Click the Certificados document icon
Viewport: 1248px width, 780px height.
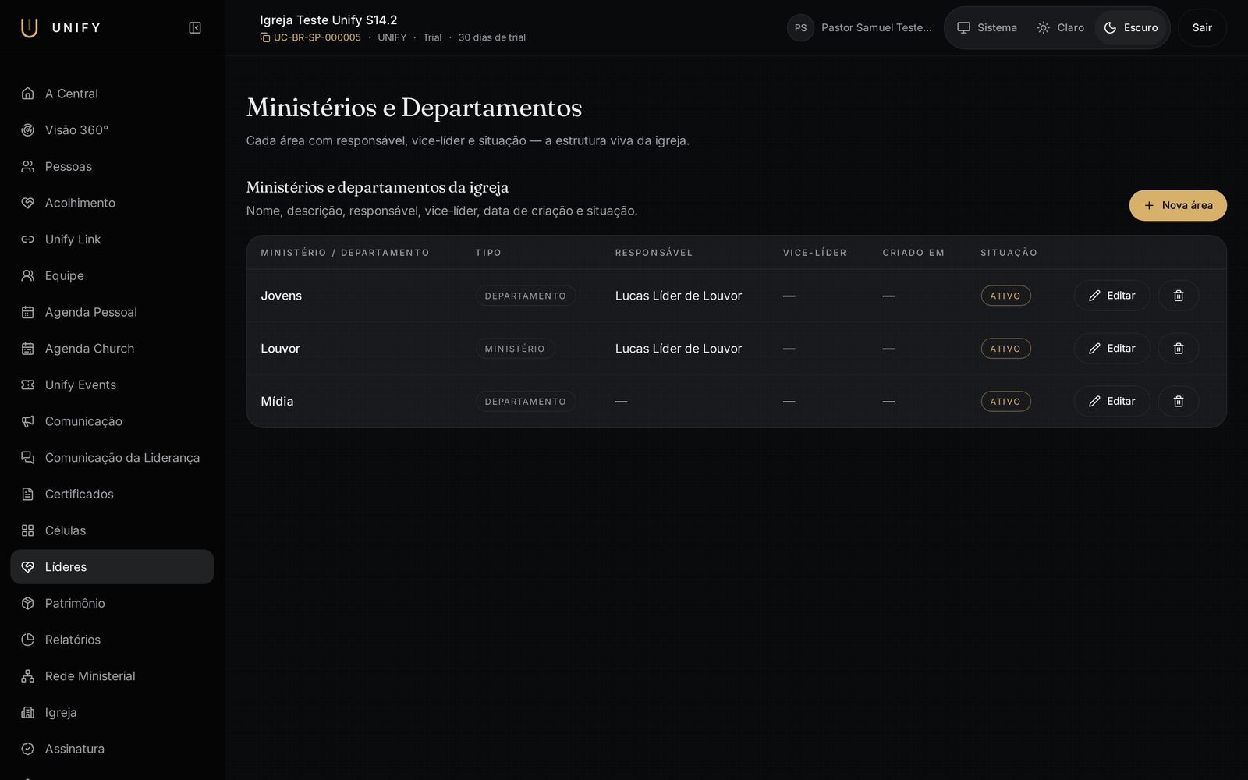pyautogui.click(x=28, y=494)
